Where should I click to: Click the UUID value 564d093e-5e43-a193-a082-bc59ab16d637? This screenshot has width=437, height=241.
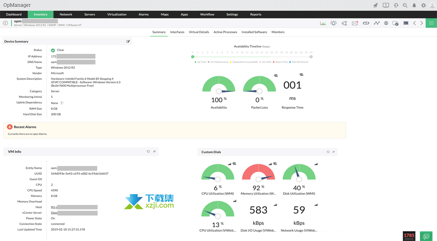coord(80,174)
